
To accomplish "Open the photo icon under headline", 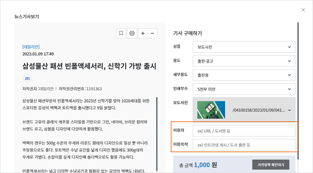I will click(x=27, y=78).
